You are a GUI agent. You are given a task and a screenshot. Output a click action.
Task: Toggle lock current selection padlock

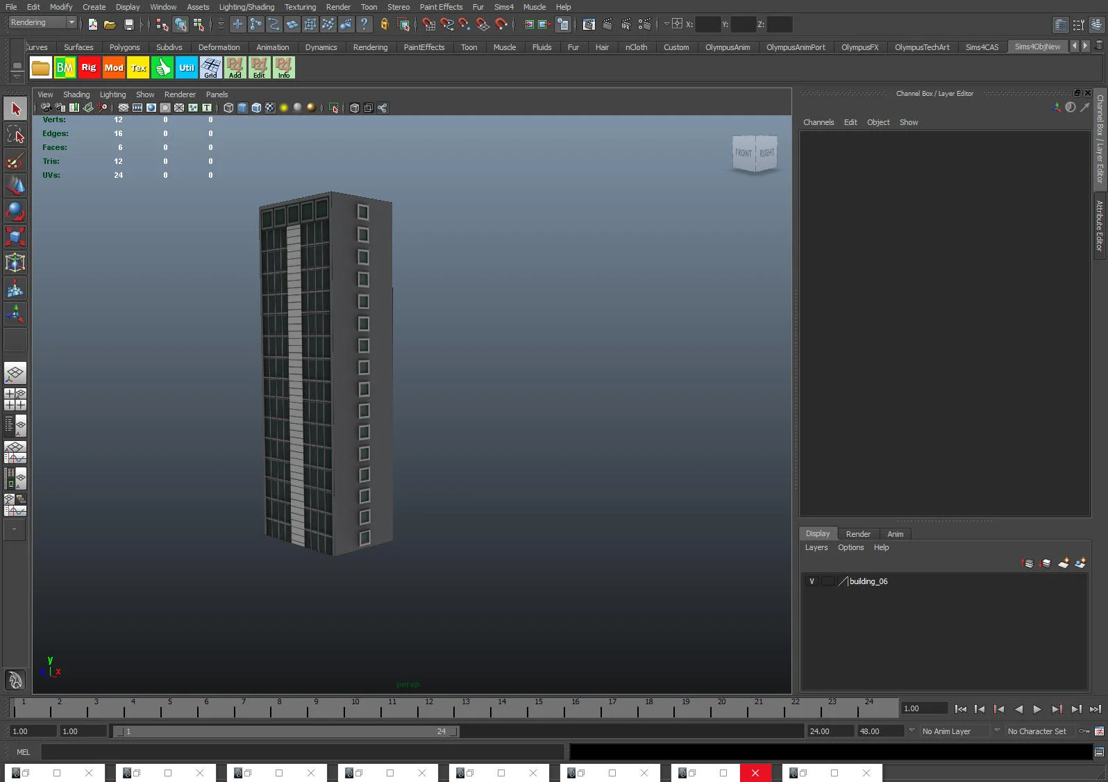[x=384, y=24]
